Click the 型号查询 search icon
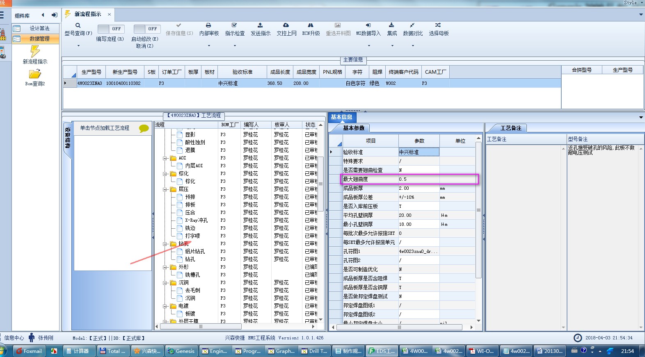 click(78, 25)
